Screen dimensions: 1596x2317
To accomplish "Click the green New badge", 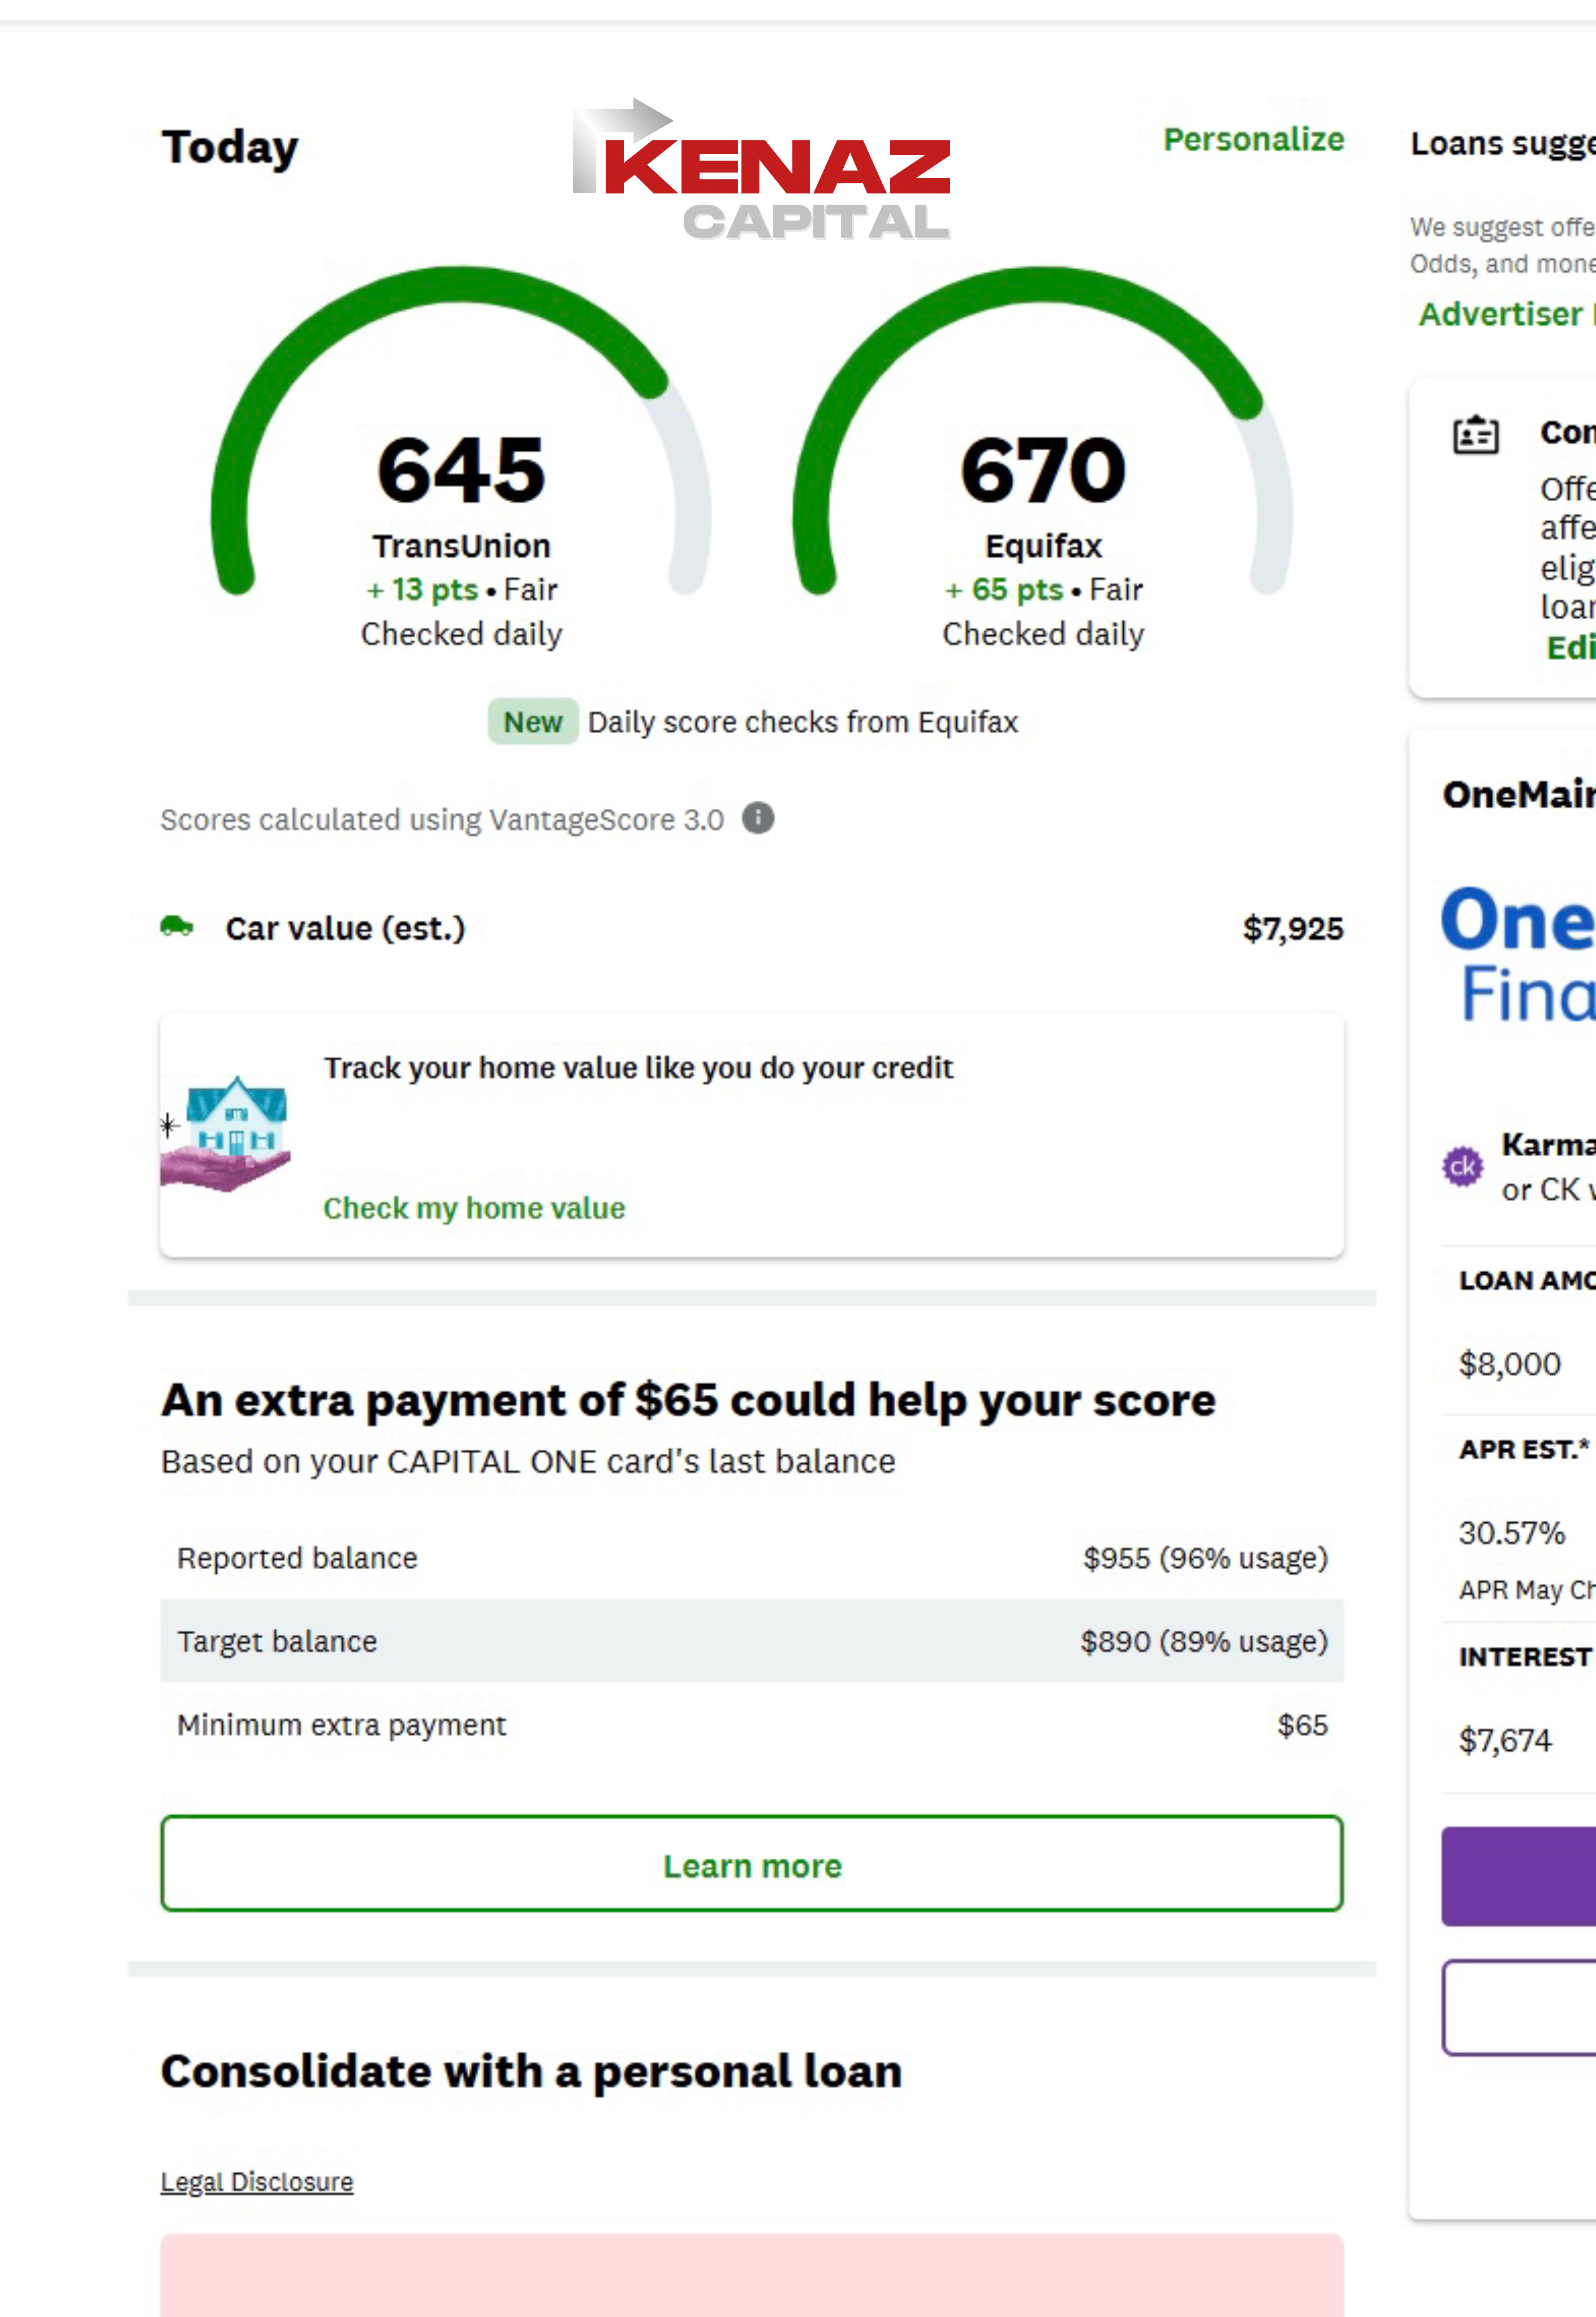I will (x=533, y=722).
